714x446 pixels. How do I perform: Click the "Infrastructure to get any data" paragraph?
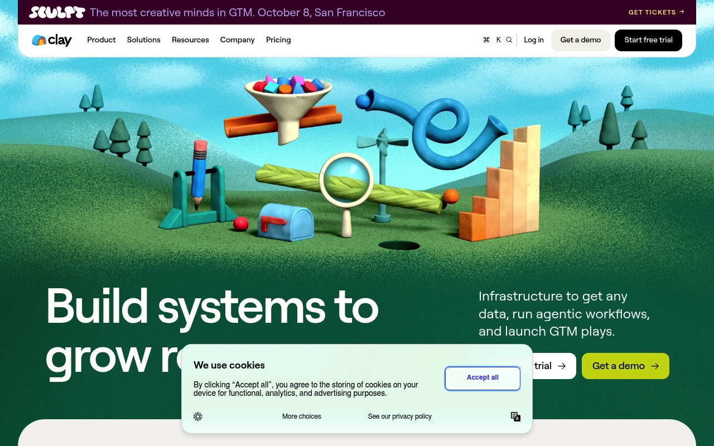tap(564, 313)
